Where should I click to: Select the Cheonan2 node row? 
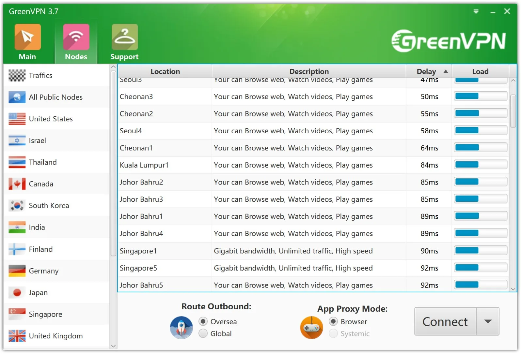313,114
